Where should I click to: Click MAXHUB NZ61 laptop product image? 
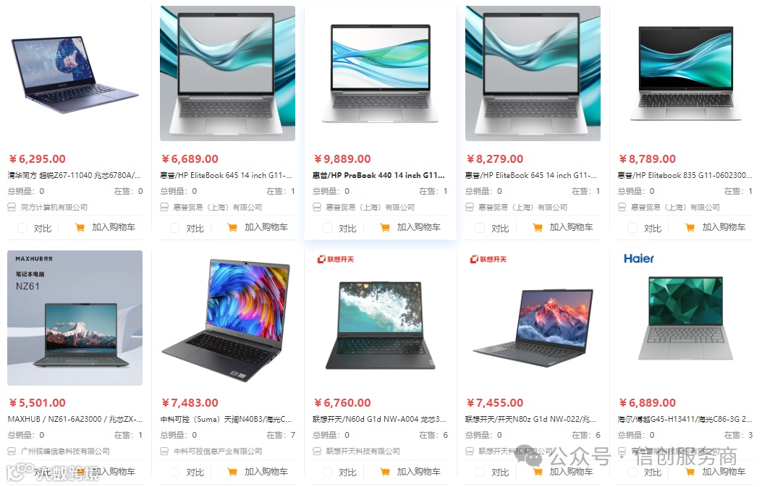(x=75, y=318)
